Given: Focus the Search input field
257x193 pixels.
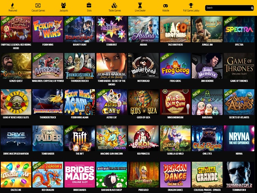Looking at the screenshot, I should pyautogui.click(x=228, y=8).
